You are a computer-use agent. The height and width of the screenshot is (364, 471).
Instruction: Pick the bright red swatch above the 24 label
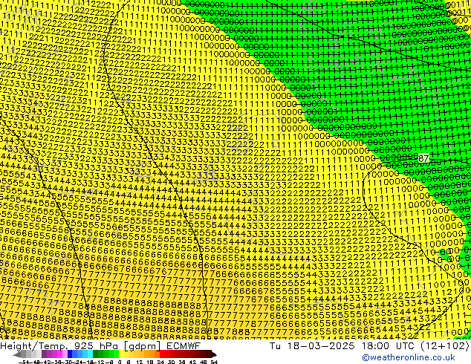coord(162,354)
